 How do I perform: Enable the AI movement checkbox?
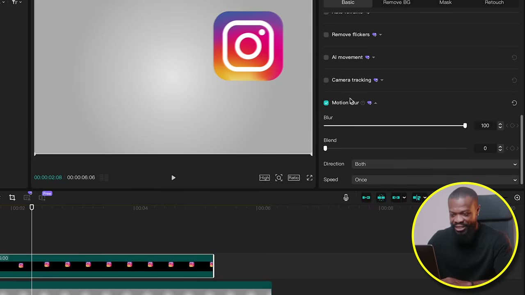[x=326, y=57]
